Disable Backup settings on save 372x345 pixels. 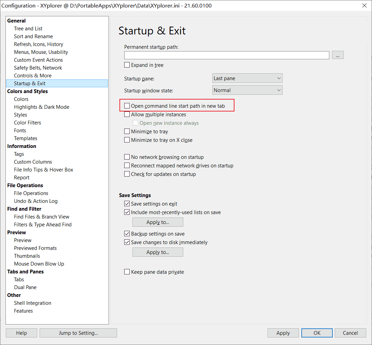pyautogui.click(x=127, y=234)
